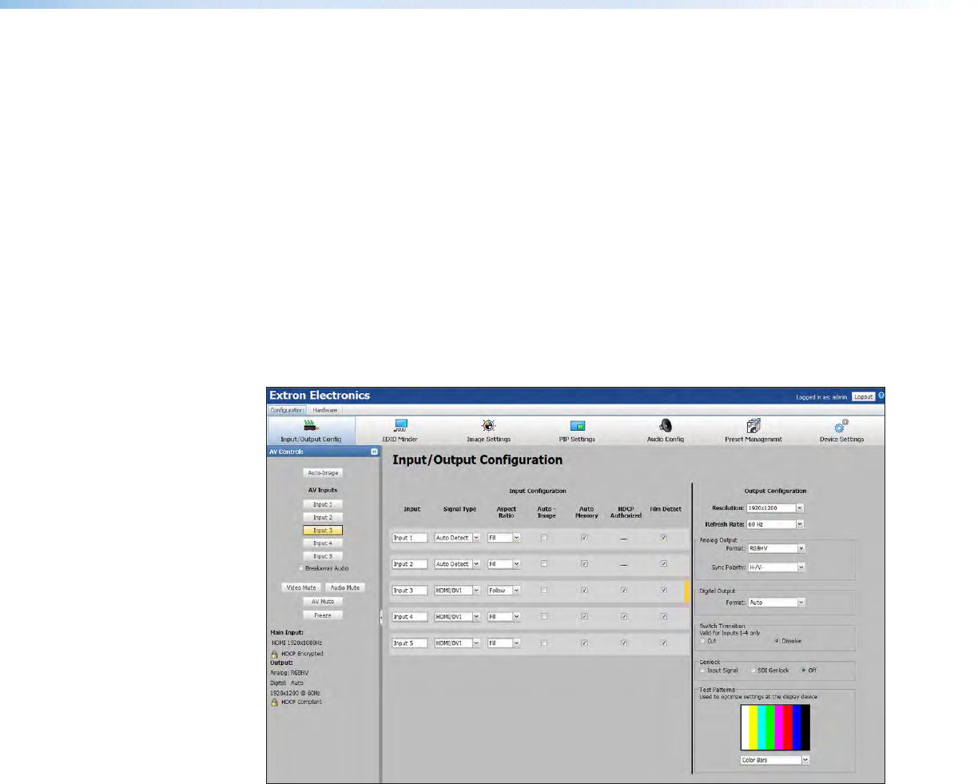
Task: Select the Off genlock radio button
Action: [804, 671]
